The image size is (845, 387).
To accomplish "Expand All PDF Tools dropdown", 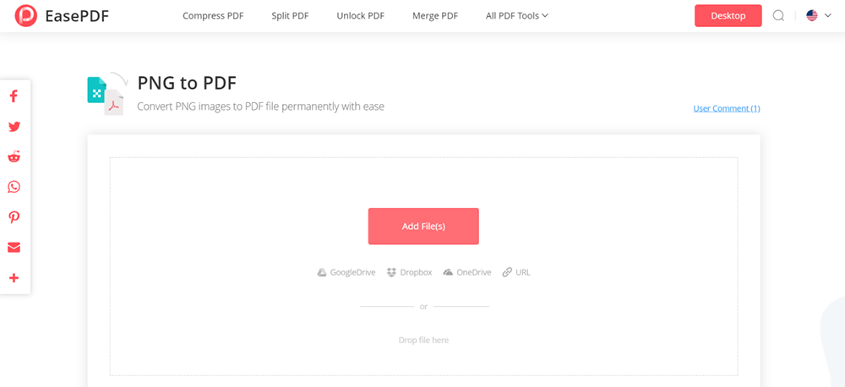I will click(x=517, y=16).
